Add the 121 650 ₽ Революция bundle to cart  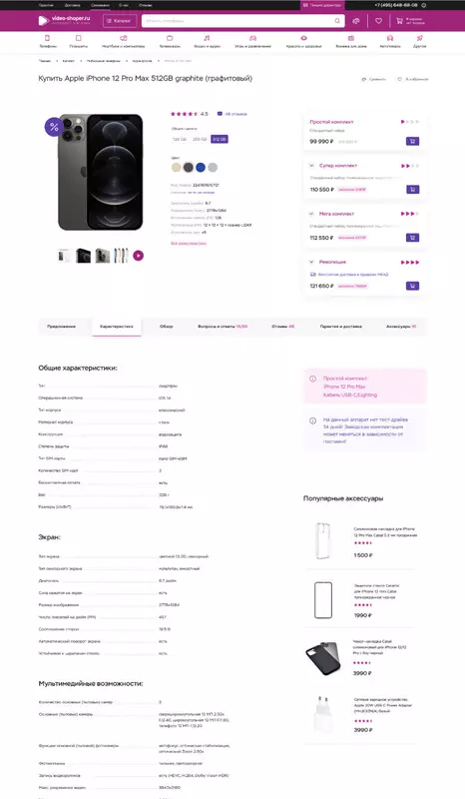click(412, 286)
